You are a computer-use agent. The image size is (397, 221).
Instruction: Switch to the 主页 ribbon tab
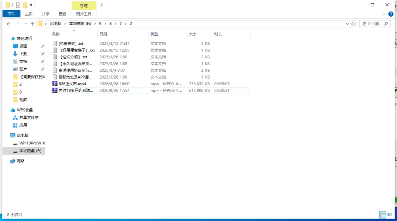(29, 13)
